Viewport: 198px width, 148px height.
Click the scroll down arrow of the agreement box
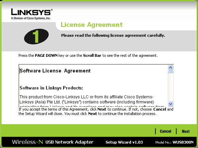(170, 104)
